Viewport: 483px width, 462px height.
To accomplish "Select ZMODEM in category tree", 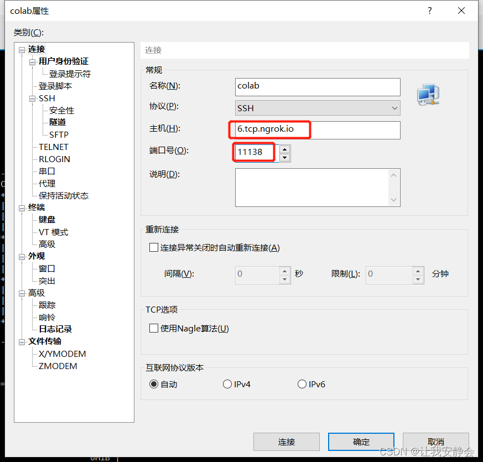I will click(x=58, y=366).
